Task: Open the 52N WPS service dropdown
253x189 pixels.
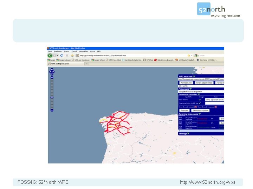Action: pos(201,86)
